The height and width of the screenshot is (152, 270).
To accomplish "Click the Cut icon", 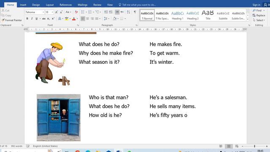I will pyautogui.click(x=5, y=11).
